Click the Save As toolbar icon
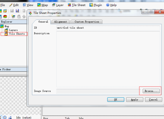This screenshot has width=164, height=119. pyautogui.click(x=17, y=11)
